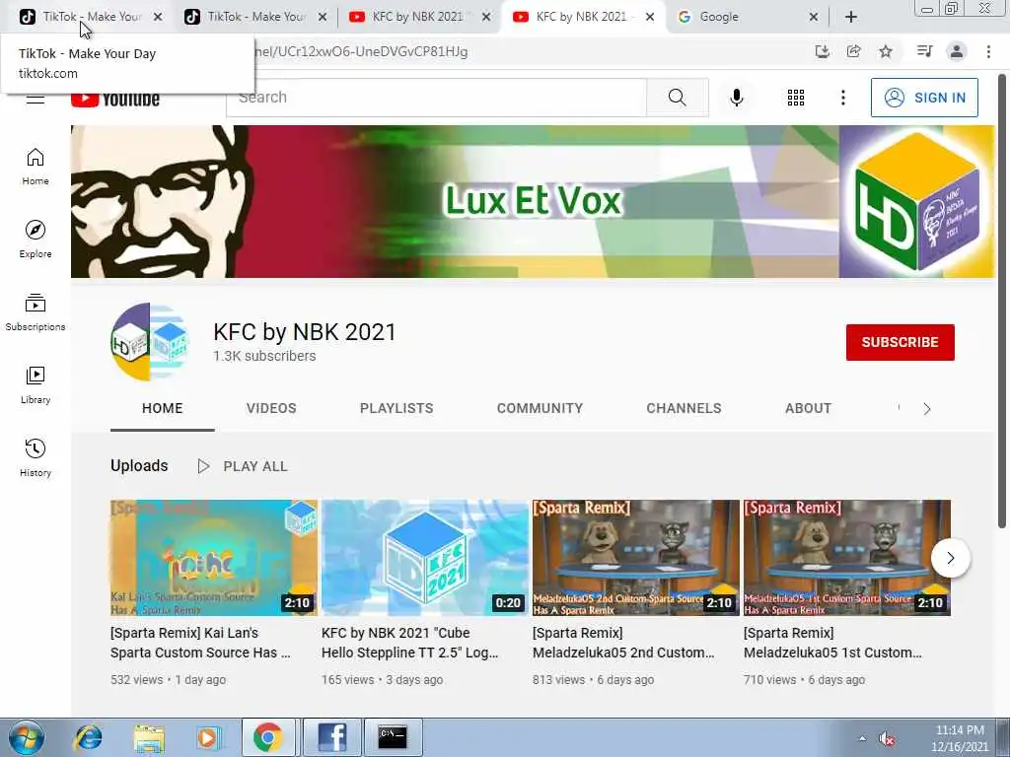Open the Facebook taskbar icon

click(x=332, y=737)
